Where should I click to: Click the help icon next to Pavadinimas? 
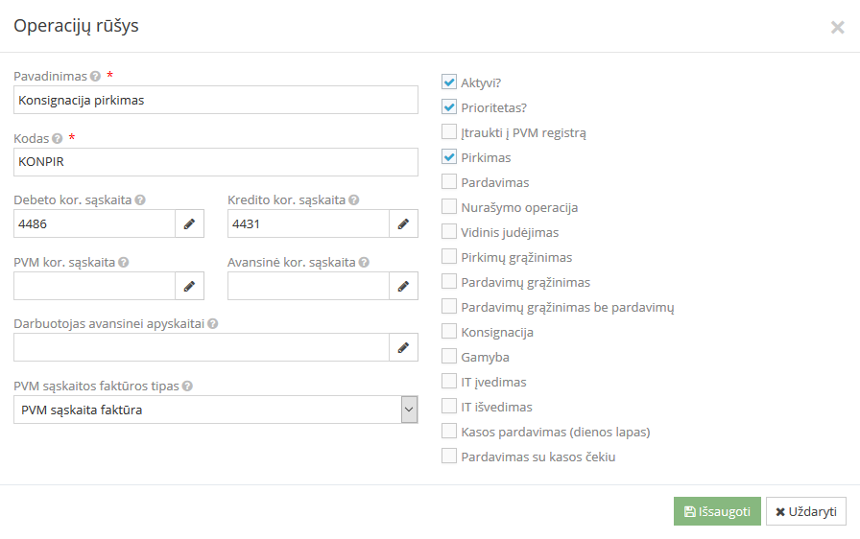coord(95,77)
